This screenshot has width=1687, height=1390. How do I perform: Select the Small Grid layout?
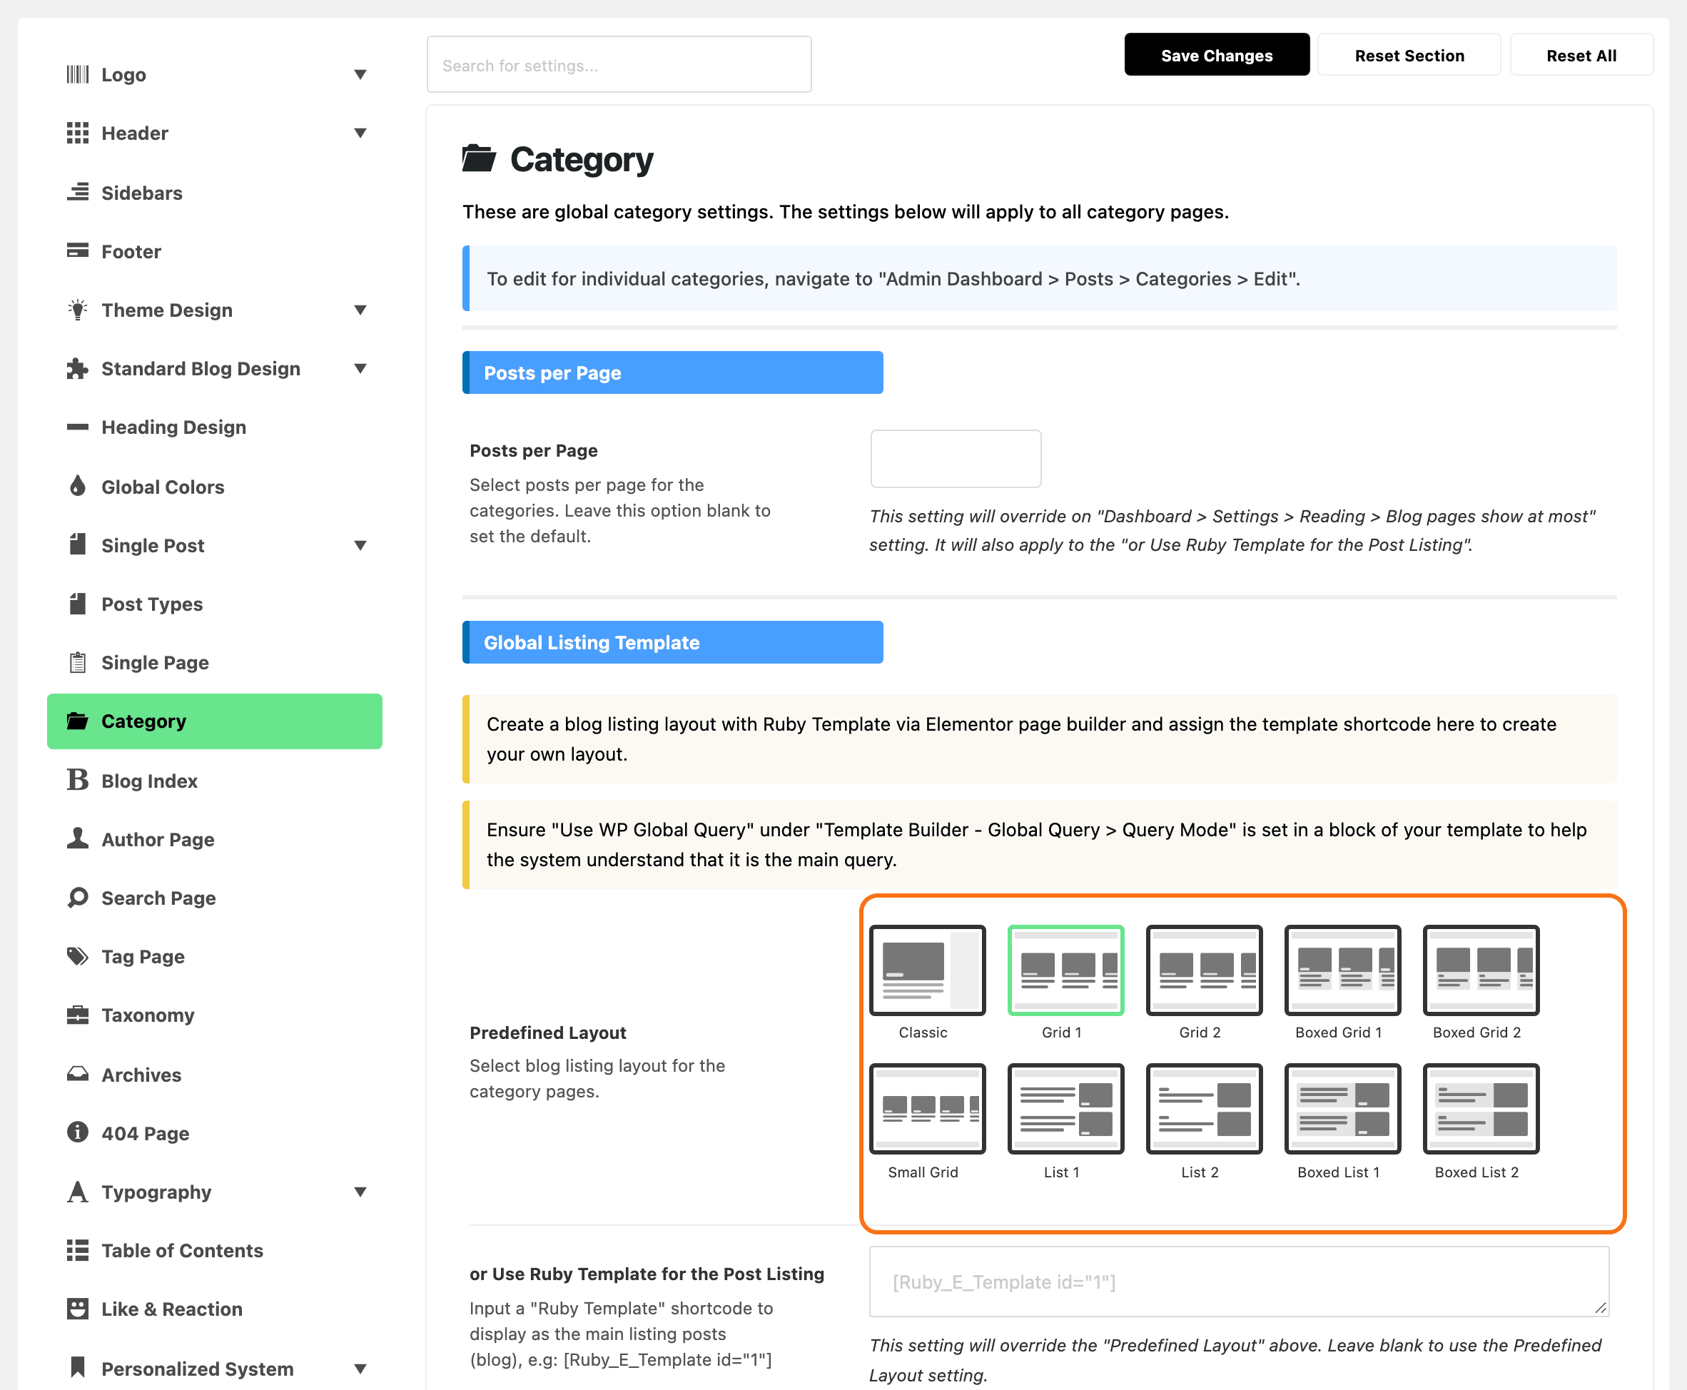927,1109
